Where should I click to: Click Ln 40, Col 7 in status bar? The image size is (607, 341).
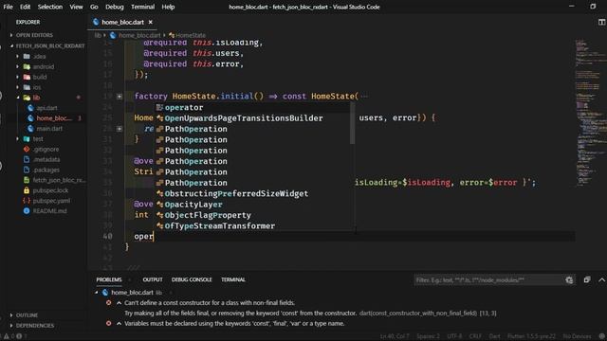tap(395, 336)
